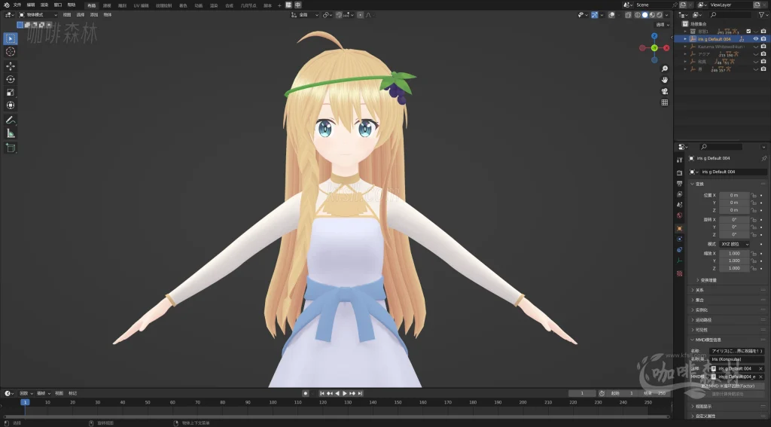Image resolution: width=771 pixels, height=427 pixels.
Task: Open the viewport Add menu
Action: tap(94, 15)
